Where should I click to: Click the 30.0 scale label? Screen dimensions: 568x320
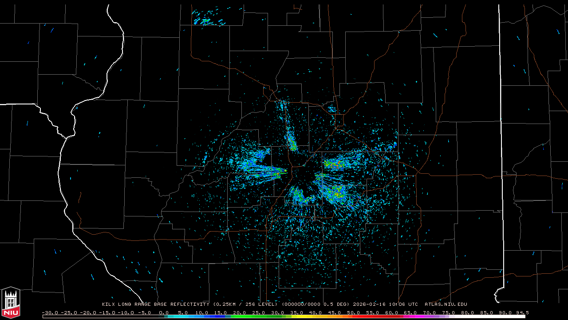point(278,312)
